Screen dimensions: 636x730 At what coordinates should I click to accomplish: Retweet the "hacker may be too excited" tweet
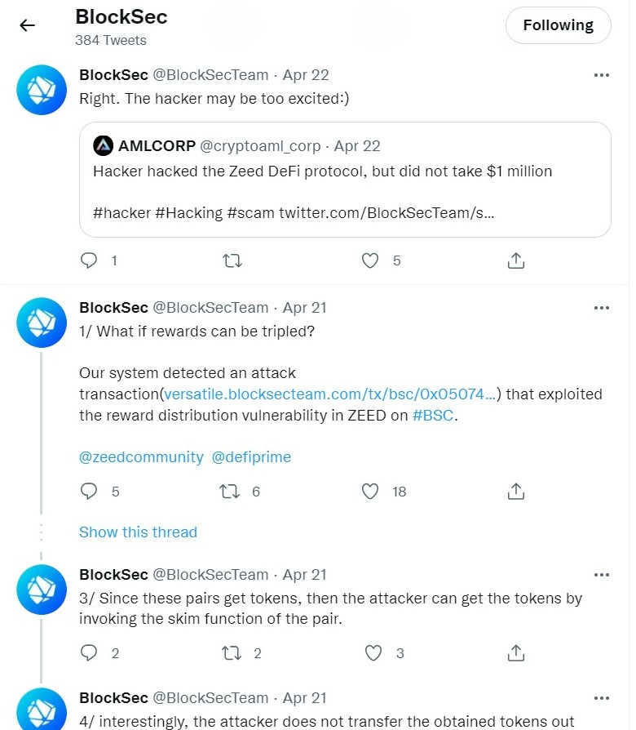(232, 260)
